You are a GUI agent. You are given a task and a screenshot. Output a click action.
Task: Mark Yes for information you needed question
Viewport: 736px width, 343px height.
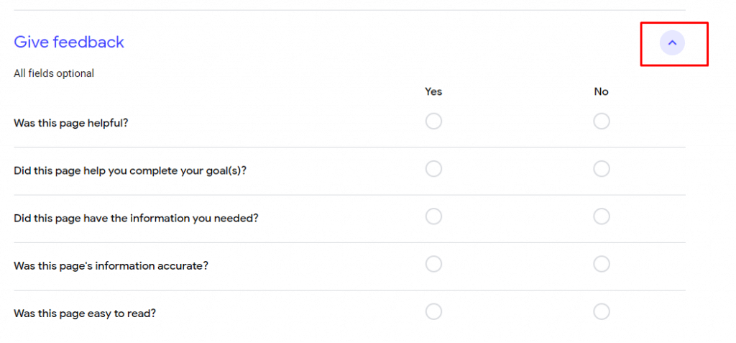click(433, 216)
